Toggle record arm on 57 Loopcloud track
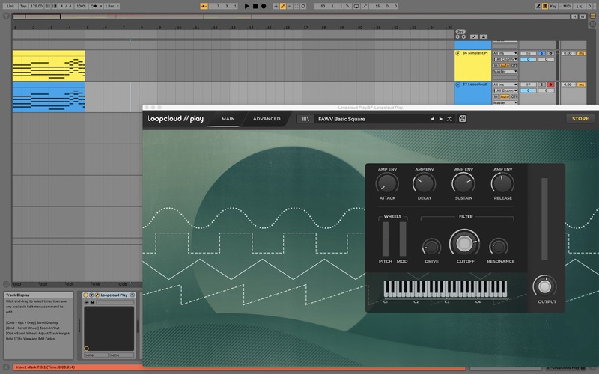Image resolution: width=599 pixels, height=374 pixels. 550,85
